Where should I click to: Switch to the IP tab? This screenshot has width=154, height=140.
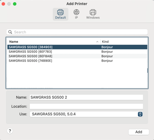click(76, 14)
